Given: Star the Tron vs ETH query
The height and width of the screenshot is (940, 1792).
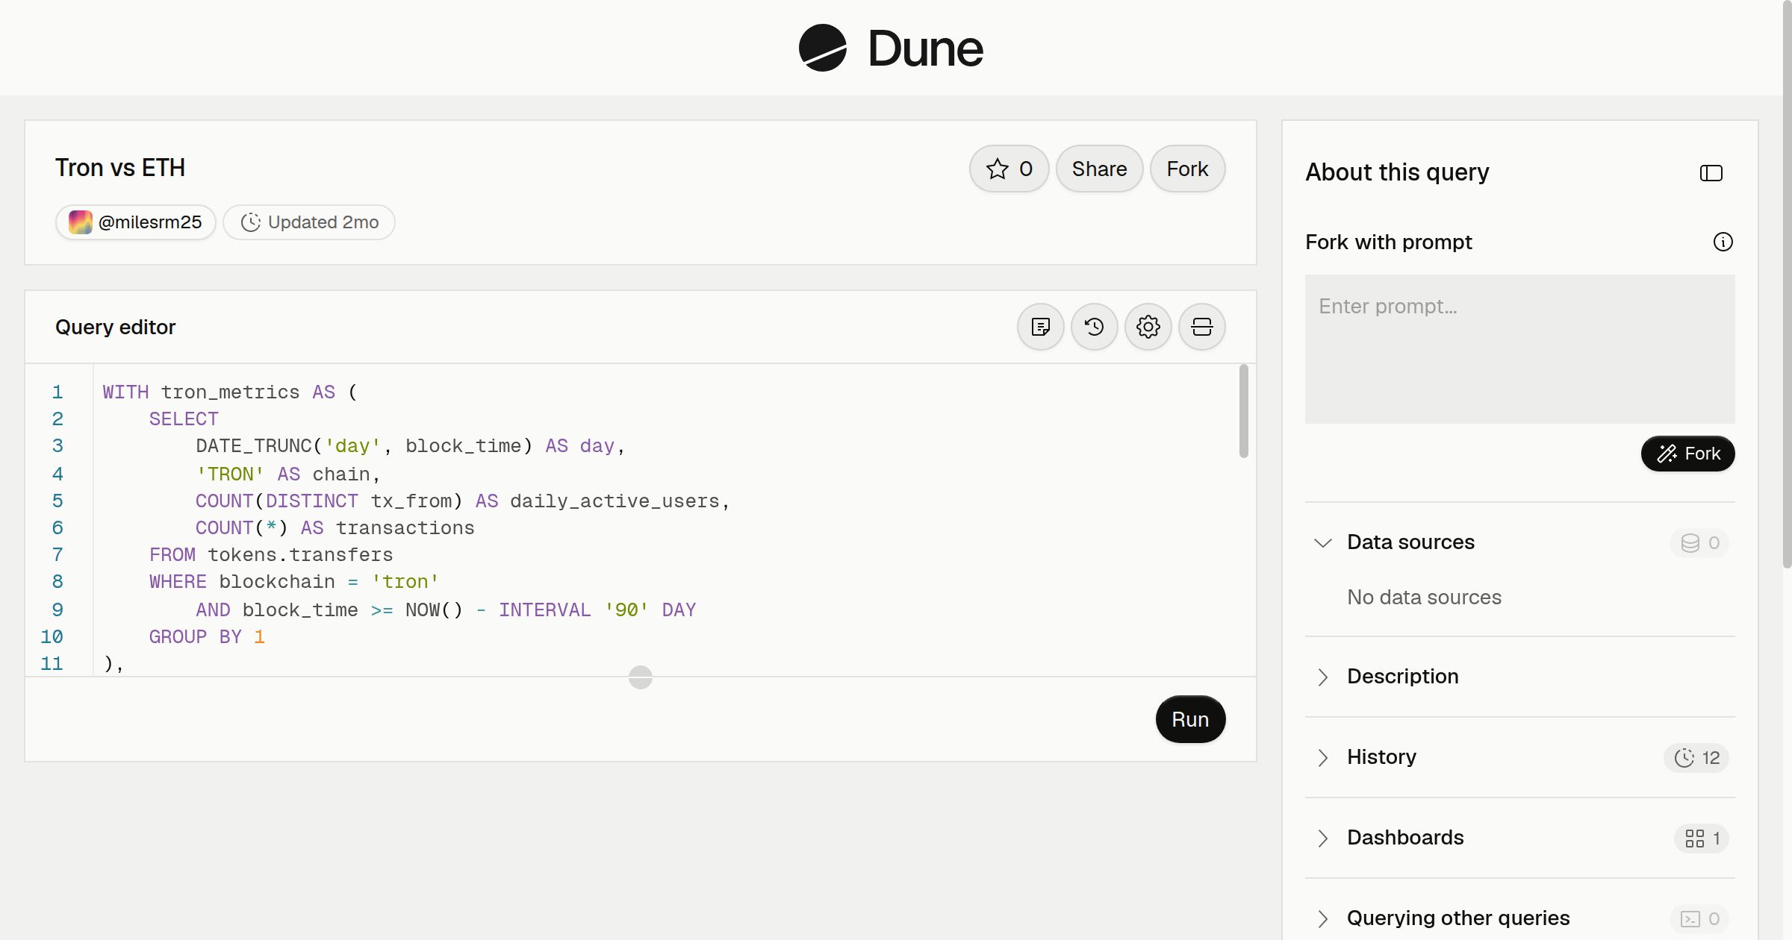Looking at the screenshot, I should click(1009, 169).
